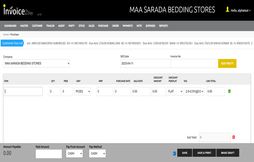Focus the Purchase Rate field
This screenshot has height=162, width=254.
[x=122, y=91]
